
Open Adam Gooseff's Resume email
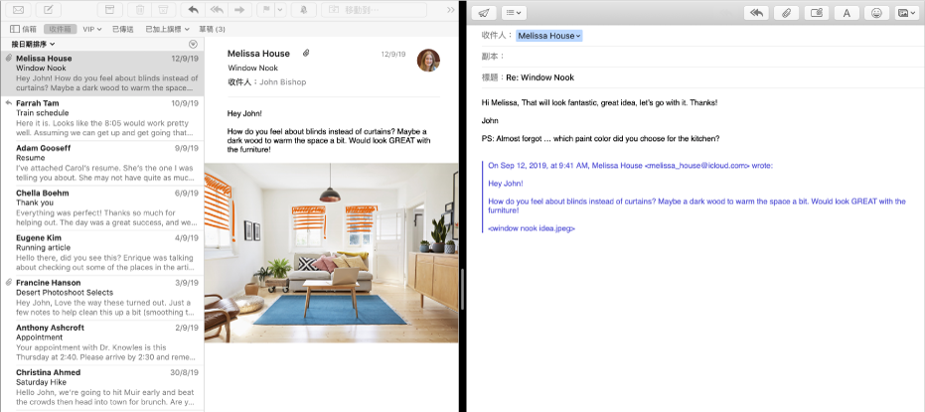(102, 163)
